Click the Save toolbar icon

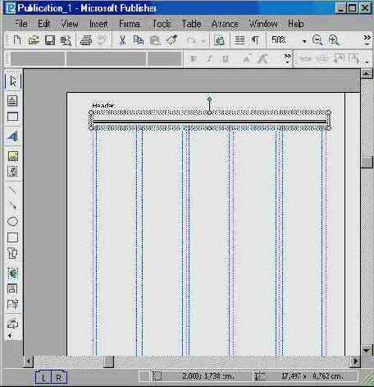click(50, 40)
